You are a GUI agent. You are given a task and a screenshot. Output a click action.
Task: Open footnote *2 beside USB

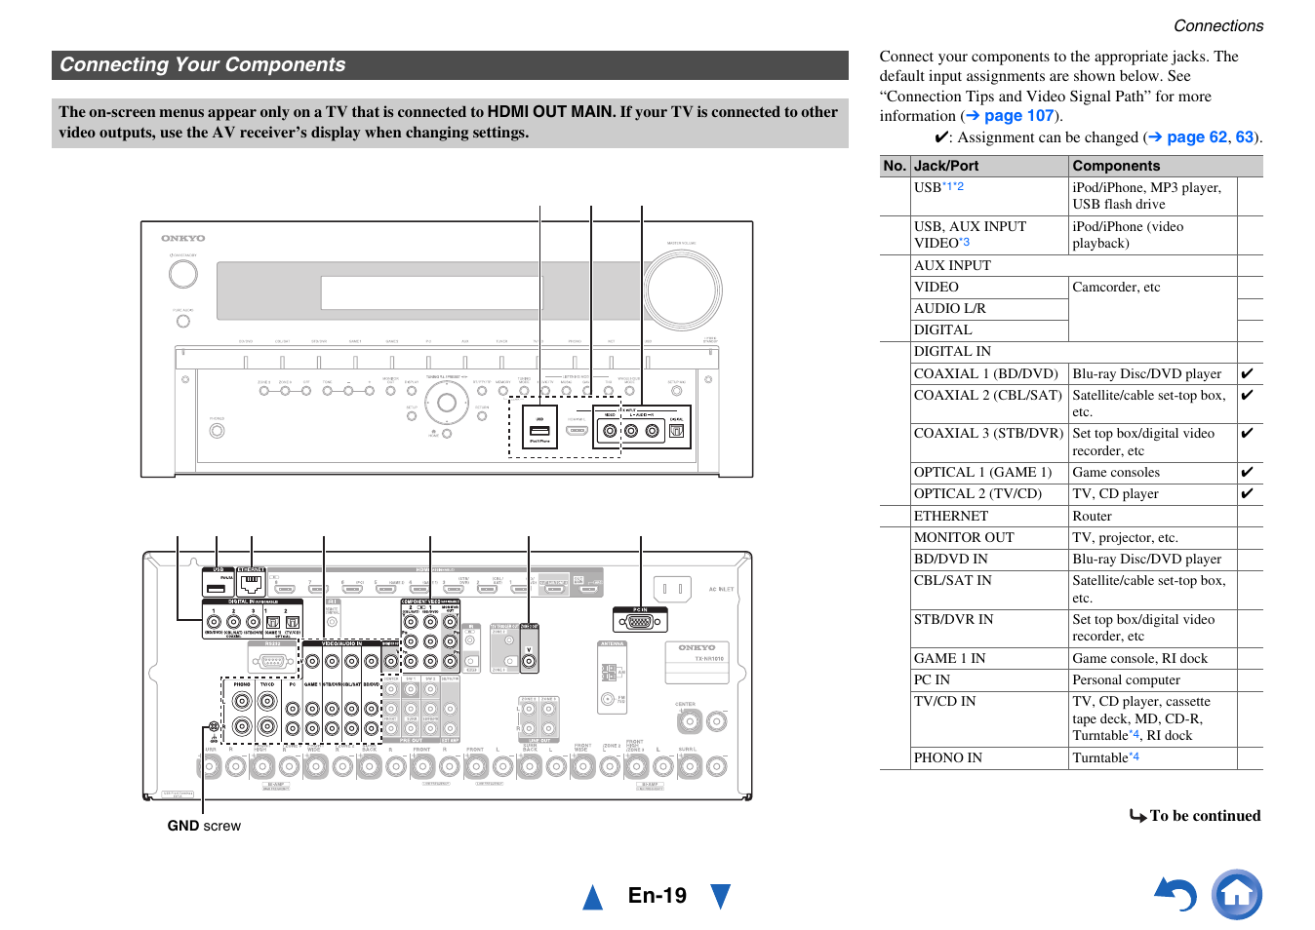[959, 186]
